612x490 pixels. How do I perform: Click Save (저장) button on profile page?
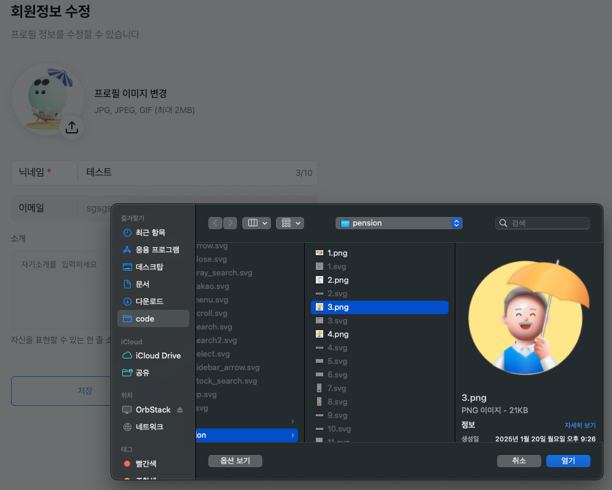[x=61, y=391]
